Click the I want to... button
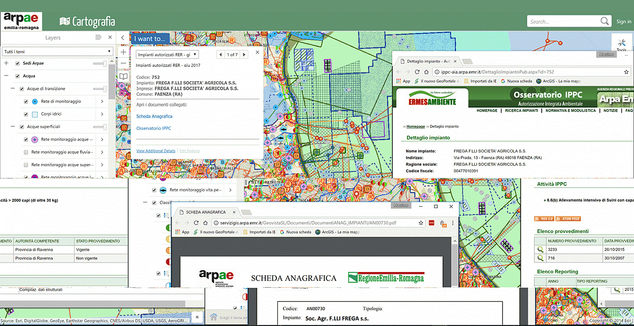This screenshot has width=634, height=326. pos(150,39)
